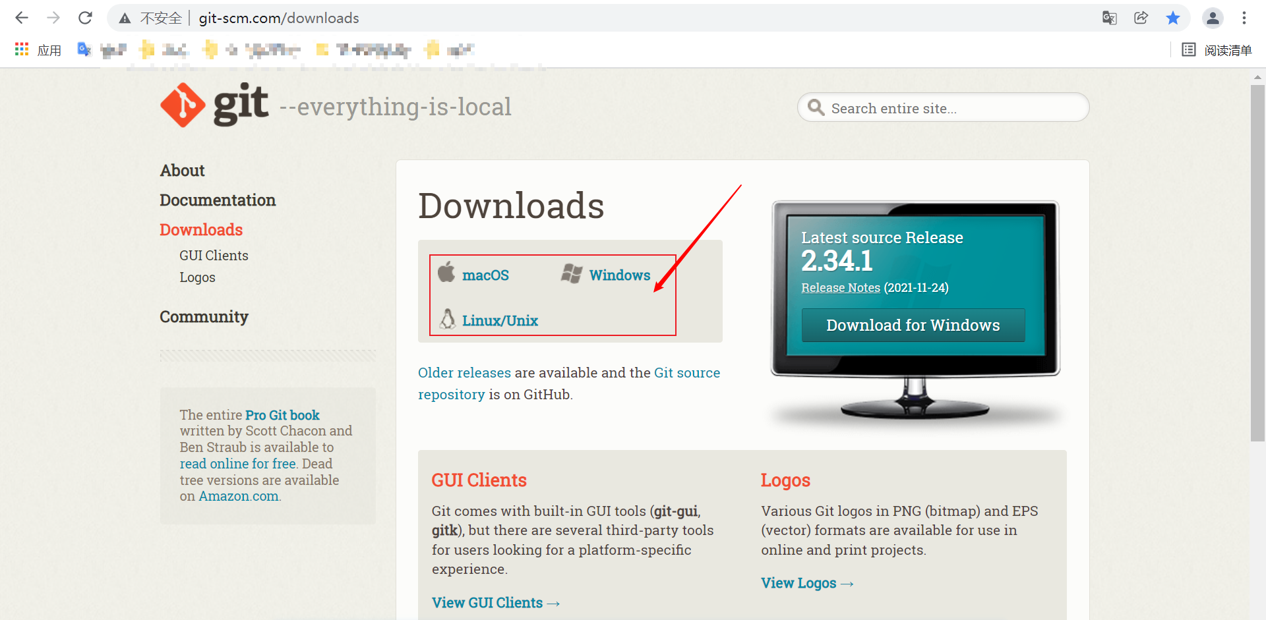Click the git logo in the header
The height and width of the screenshot is (620, 1266).
coord(214,105)
